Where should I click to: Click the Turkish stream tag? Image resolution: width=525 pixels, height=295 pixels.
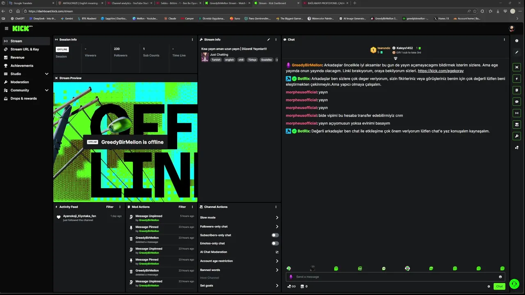pos(216,60)
